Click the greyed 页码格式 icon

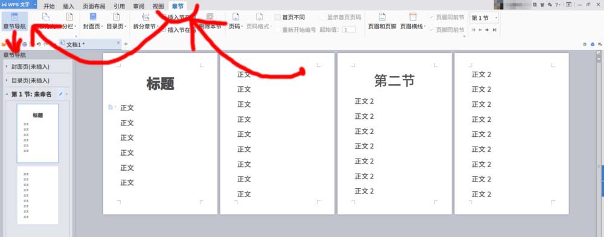click(260, 16)
